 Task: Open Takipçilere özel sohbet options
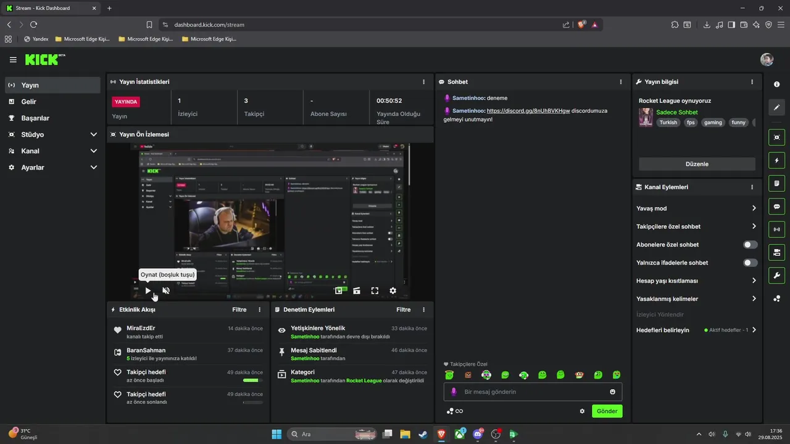[696, 226]
